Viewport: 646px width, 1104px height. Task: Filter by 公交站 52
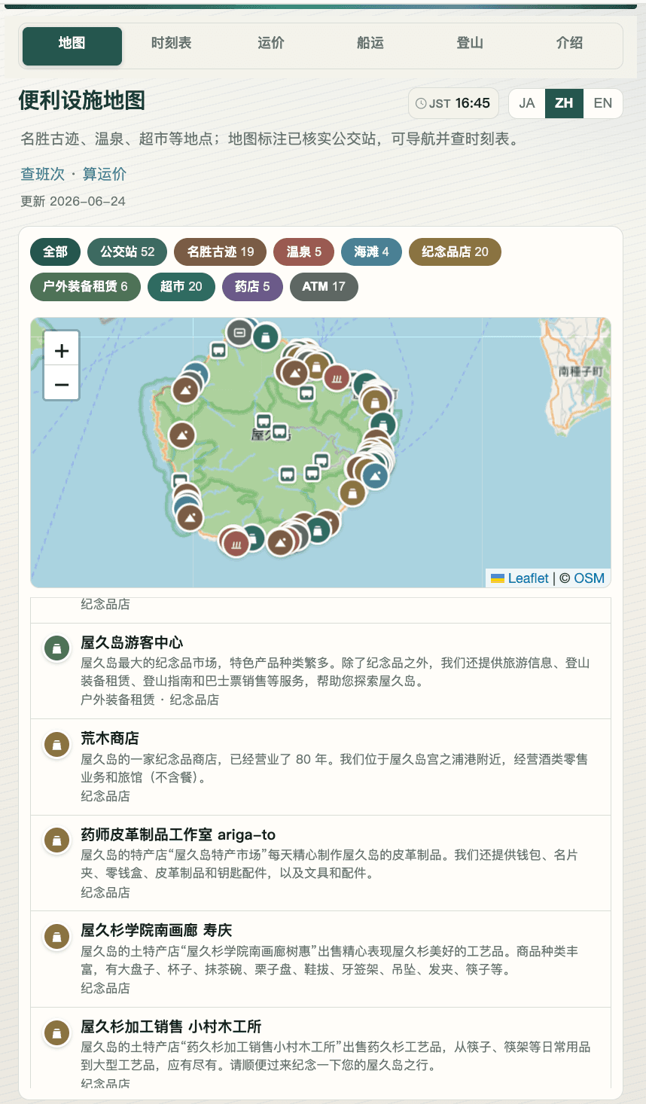(x=127, y=252)
